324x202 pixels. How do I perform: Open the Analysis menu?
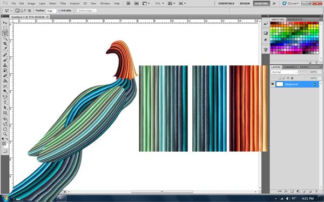(75, 4)
